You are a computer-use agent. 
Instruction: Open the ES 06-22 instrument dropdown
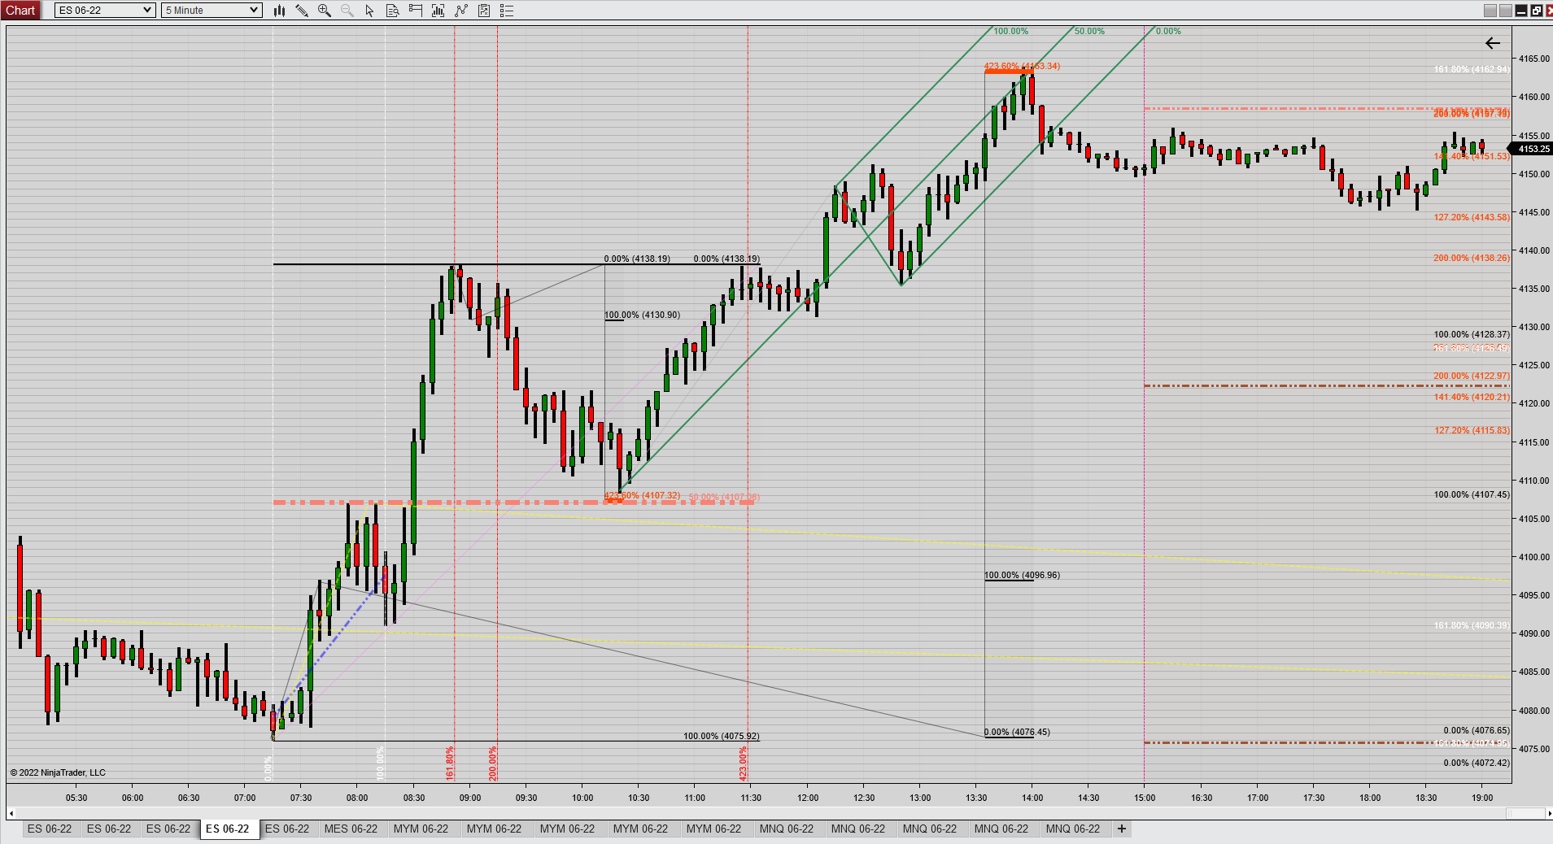(x=105, y=11)
